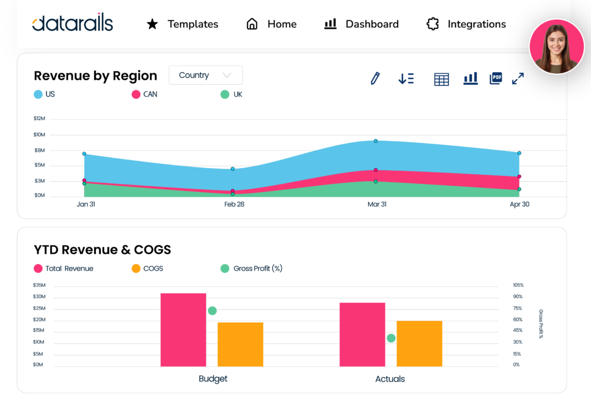Click the Integrations gear icon
This screenshot has width=591, height=394.
432,24
